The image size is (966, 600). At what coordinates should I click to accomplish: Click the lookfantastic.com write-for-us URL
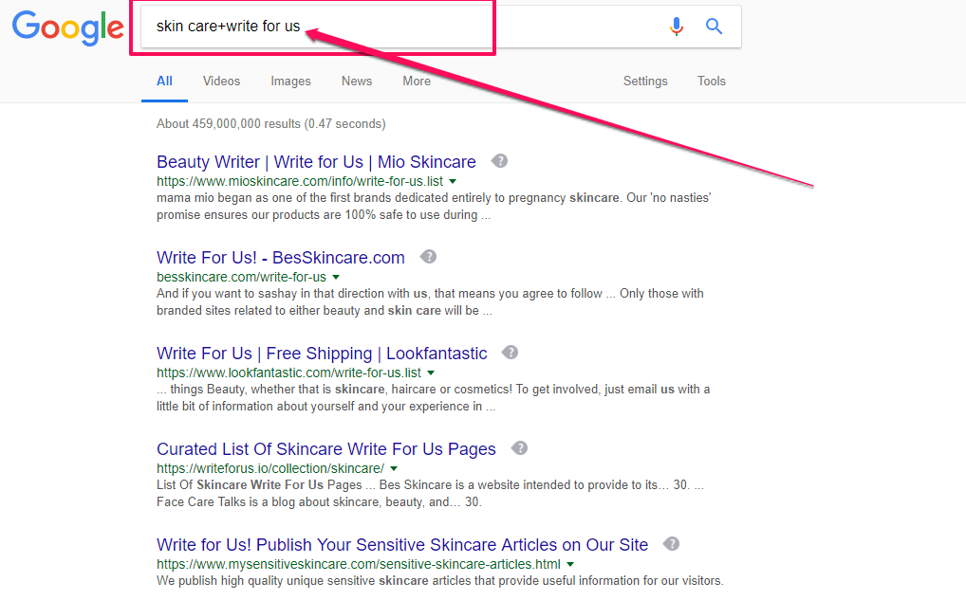(x=288, y=373)
